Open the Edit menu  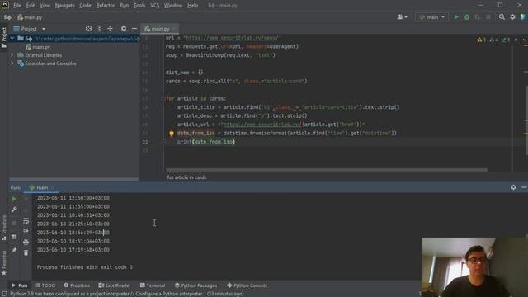[31, 6]
